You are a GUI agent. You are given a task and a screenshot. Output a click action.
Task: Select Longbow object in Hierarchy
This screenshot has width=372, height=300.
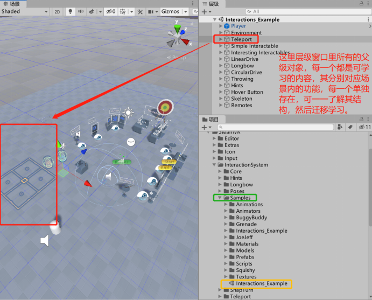242,66
